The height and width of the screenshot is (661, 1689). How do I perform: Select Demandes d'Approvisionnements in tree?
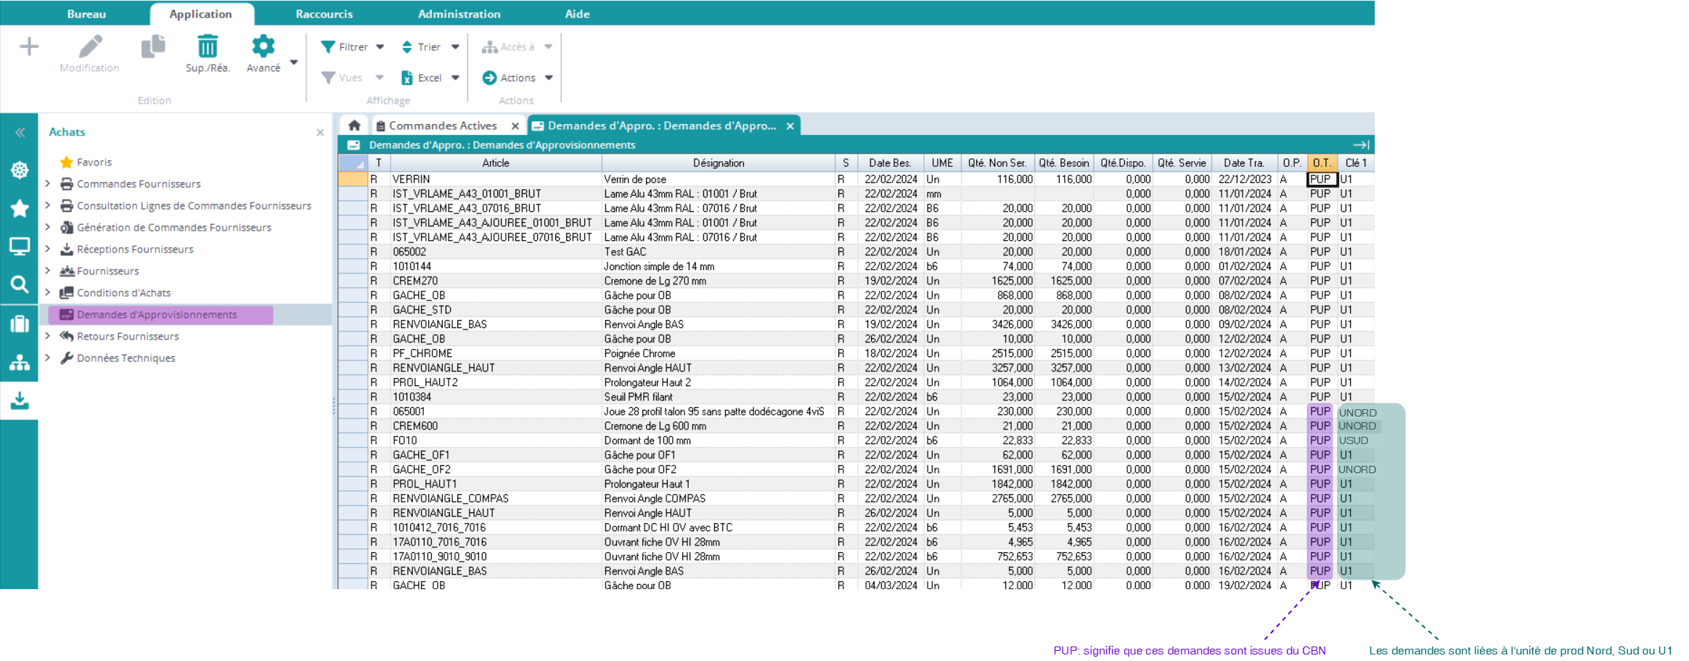coord(157,314)
